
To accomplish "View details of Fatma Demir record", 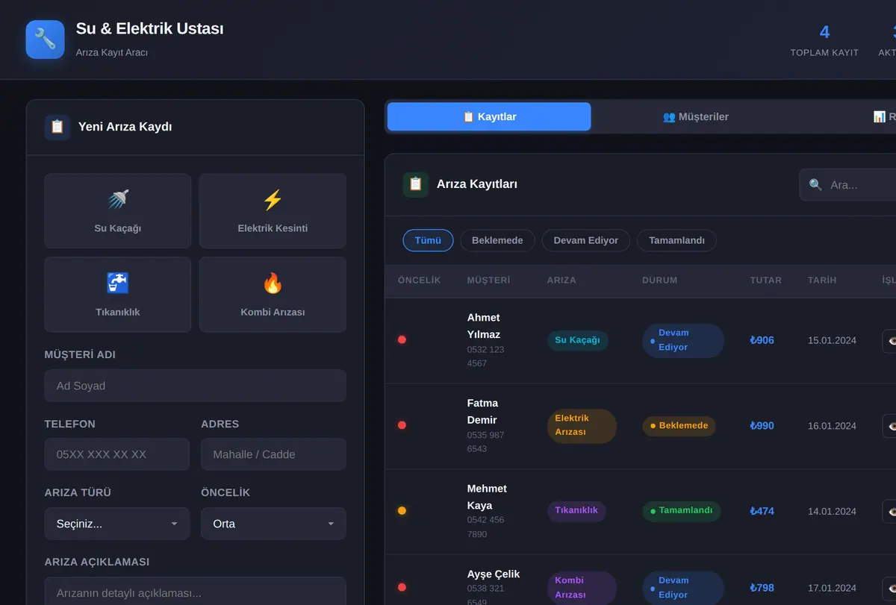I will (x=889, y=426).
